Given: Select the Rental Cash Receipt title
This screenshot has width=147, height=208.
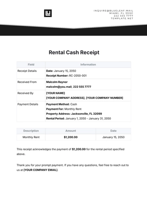Looking at the screenshot, I should (74, 52).
